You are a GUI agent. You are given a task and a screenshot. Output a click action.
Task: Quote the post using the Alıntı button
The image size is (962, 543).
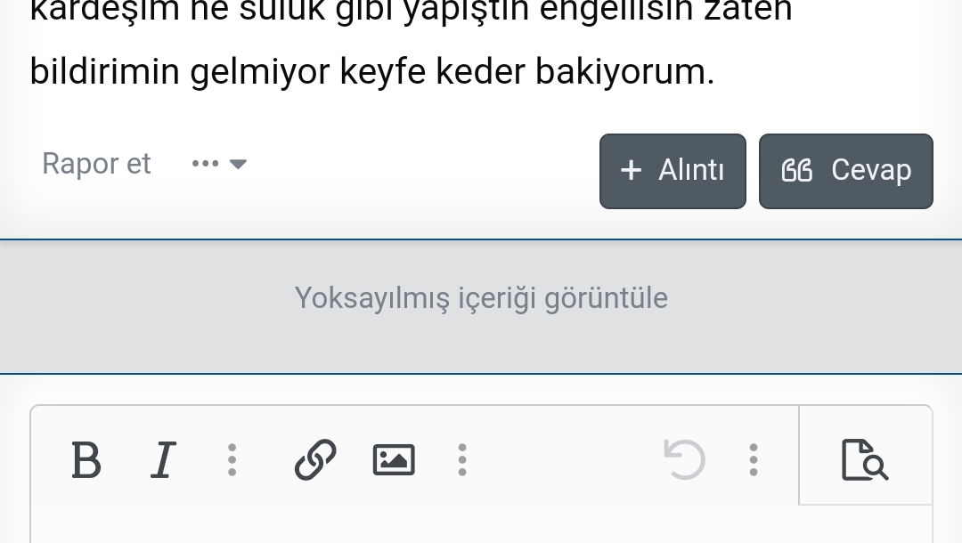(673, 170)
